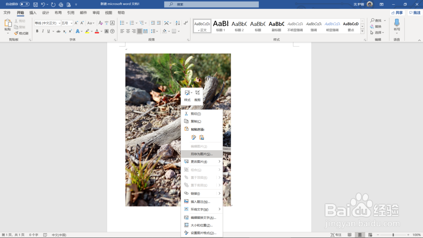Sort the selected text
423x238 pixels.
coord(178,23)
